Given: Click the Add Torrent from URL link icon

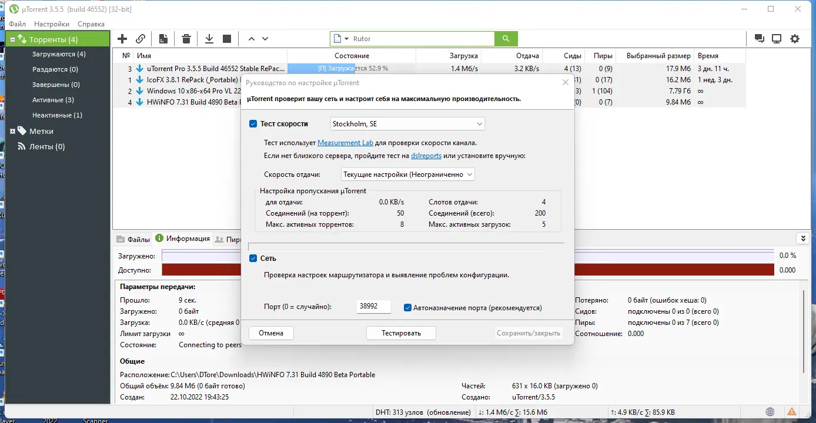Looking at the screenshot, I should coord(141,39).
